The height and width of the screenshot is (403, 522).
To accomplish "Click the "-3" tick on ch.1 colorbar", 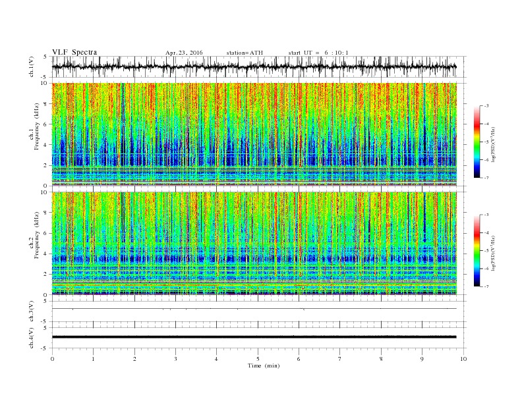I will (x=486, y=106).
